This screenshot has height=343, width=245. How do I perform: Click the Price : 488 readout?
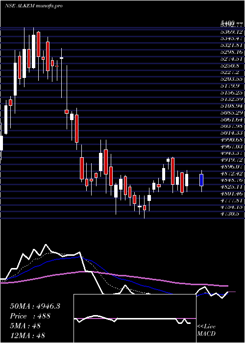(x=30, y=316)
